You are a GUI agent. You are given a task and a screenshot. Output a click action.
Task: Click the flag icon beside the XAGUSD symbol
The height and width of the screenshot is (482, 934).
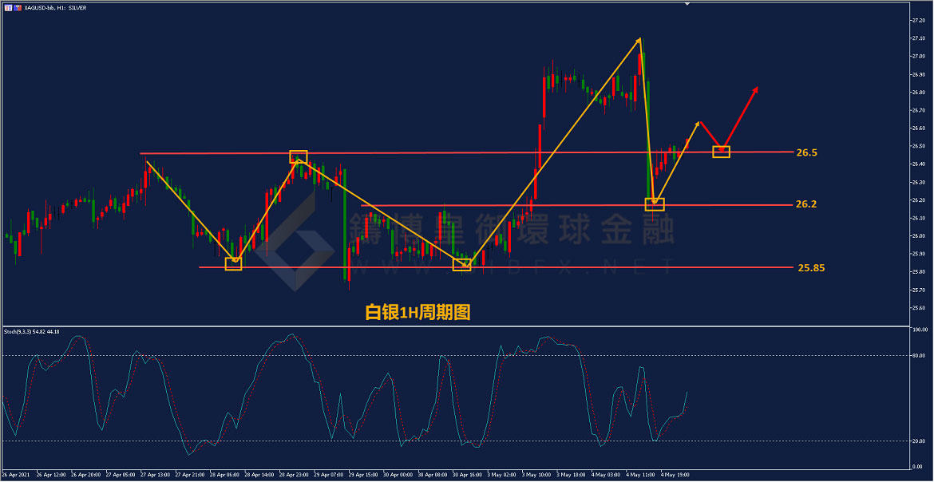[18, 7]
